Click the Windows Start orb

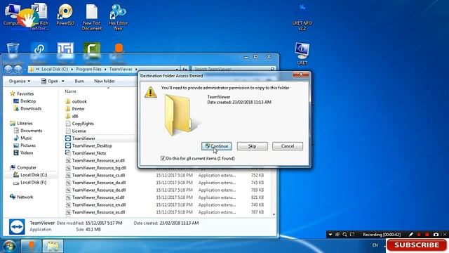(9, 246)
